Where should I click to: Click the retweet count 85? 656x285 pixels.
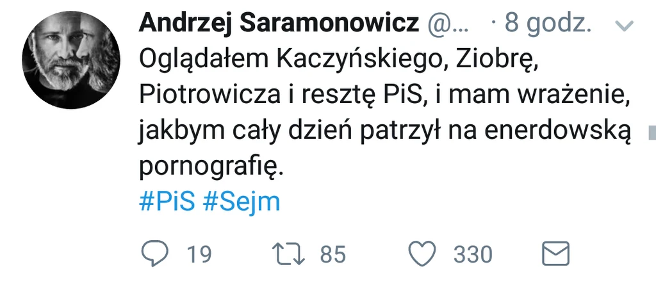tap(332, 254)
